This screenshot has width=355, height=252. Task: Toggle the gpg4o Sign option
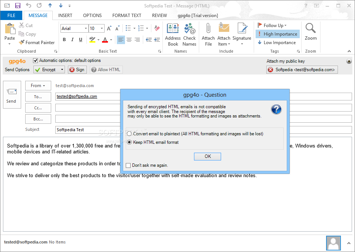click(78, 70)
